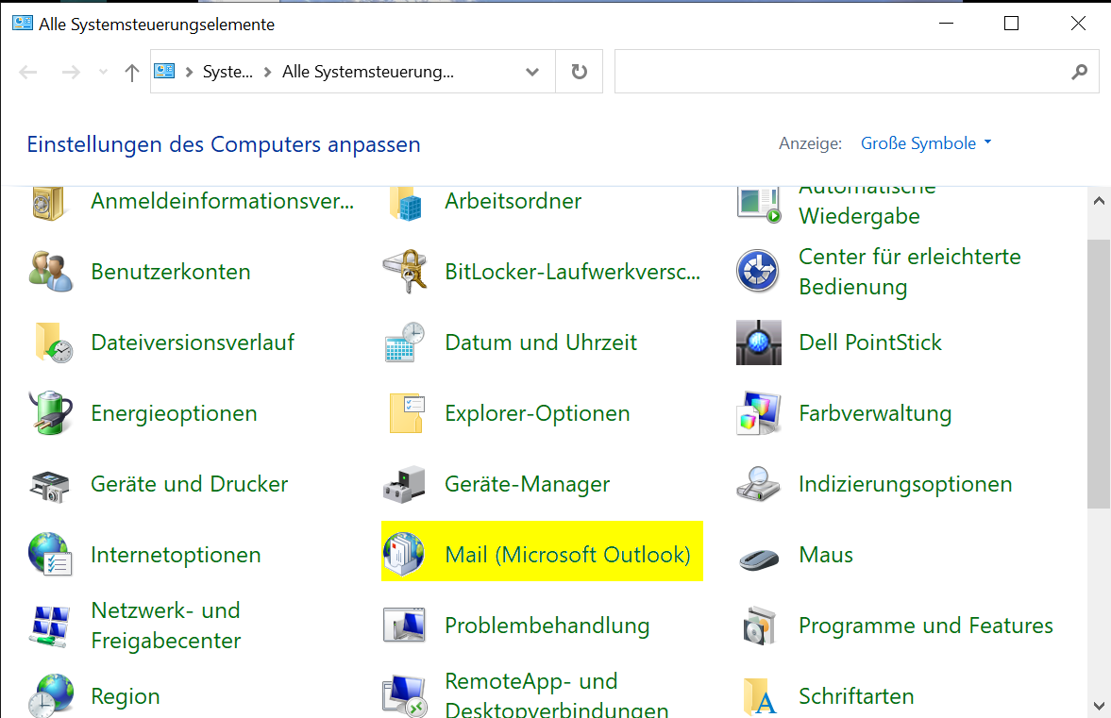Click the search field
Screen dimensions: 1111x718
click(850, 71)
